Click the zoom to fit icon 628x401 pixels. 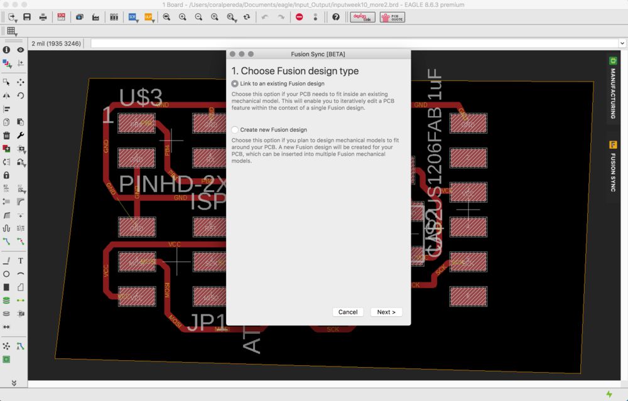coord(166,17)
